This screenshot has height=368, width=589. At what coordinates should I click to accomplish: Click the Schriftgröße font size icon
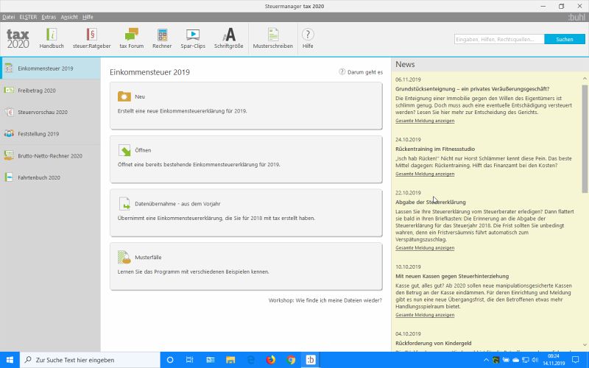coord(229,38)
